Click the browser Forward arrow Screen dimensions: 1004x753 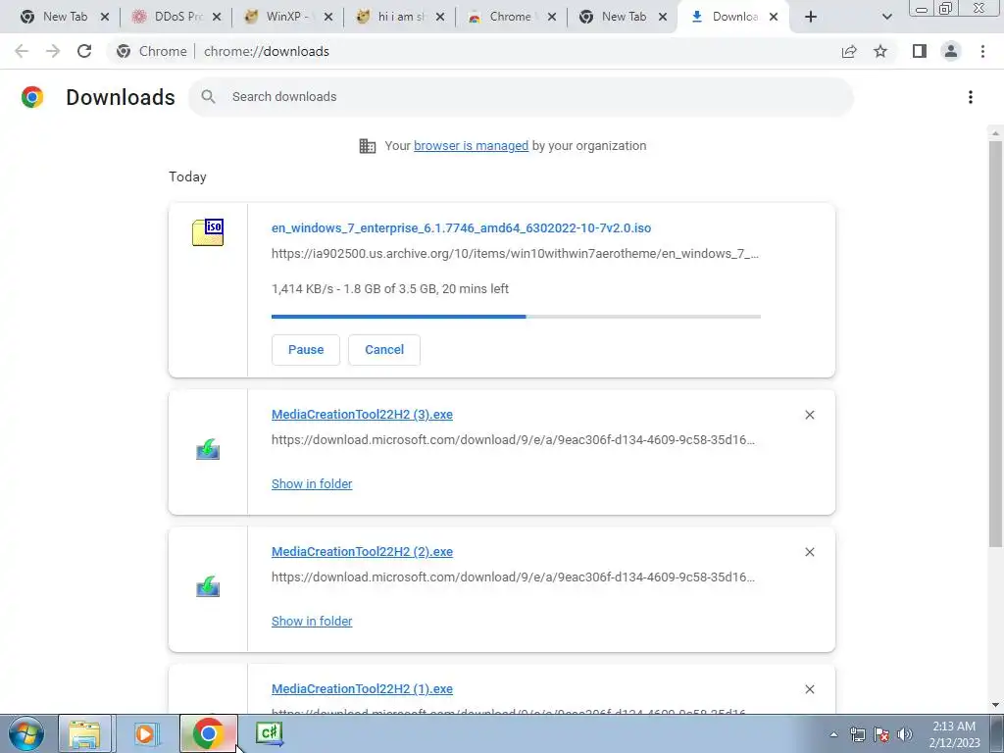pos(53,51)
